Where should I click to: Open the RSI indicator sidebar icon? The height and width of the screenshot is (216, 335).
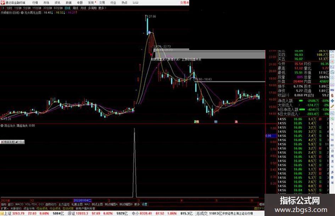332,90
